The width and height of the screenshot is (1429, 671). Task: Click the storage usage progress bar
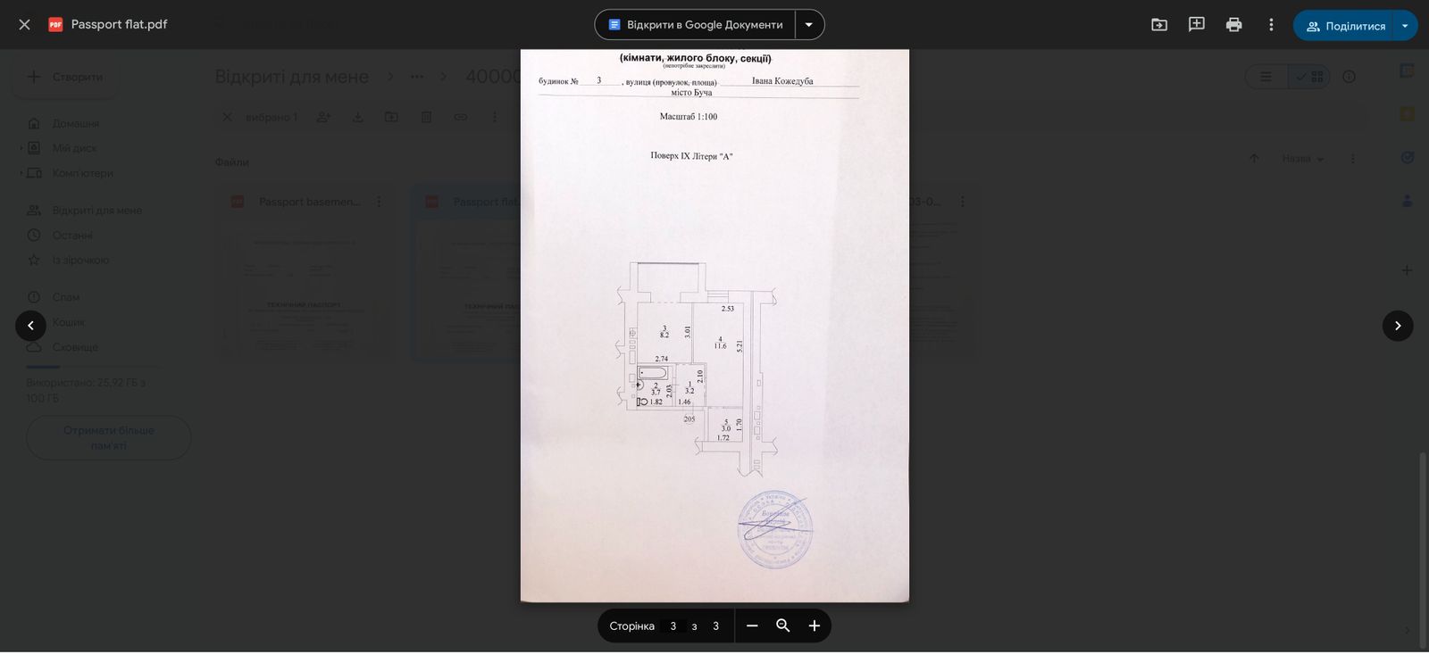click(x=93, y=367)
